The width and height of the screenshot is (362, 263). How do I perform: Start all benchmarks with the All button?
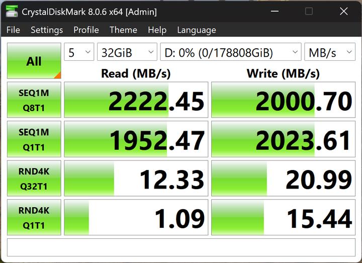pyautogui.click(x=34, y=61)
